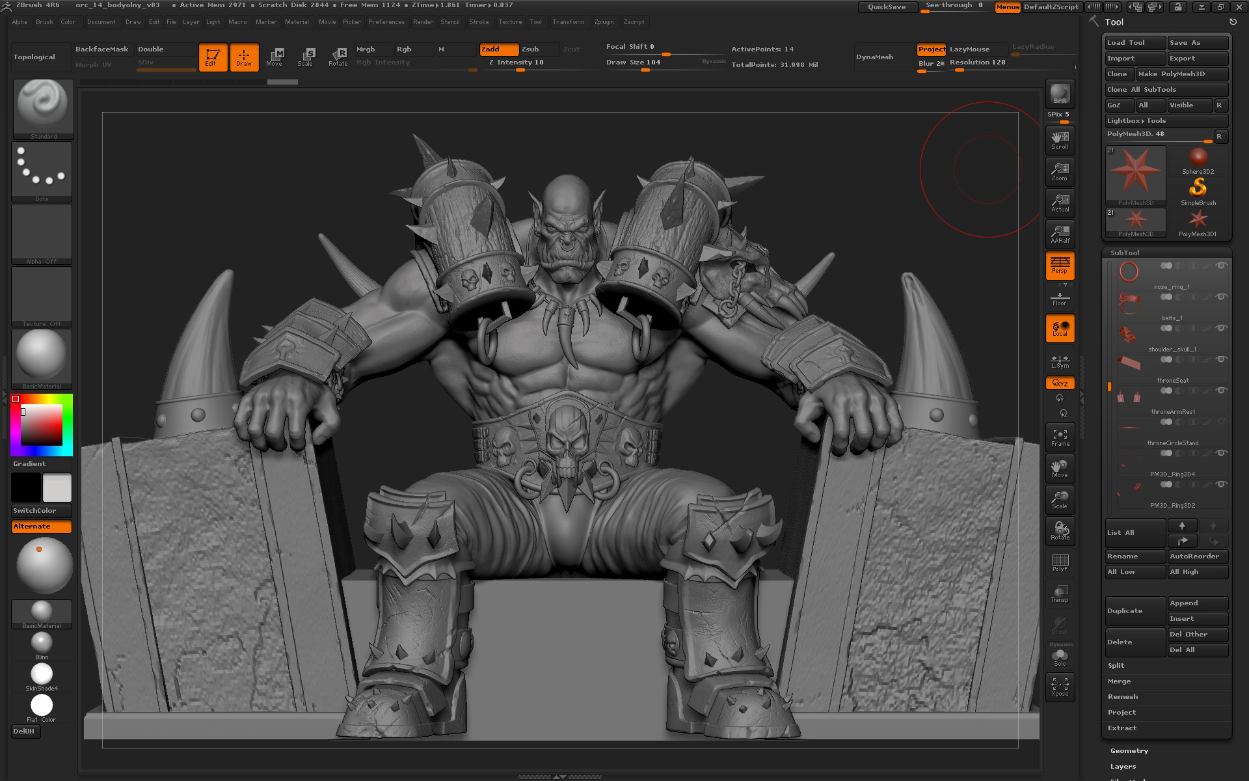Click the right shelf Move view icon

point(1060,469)
